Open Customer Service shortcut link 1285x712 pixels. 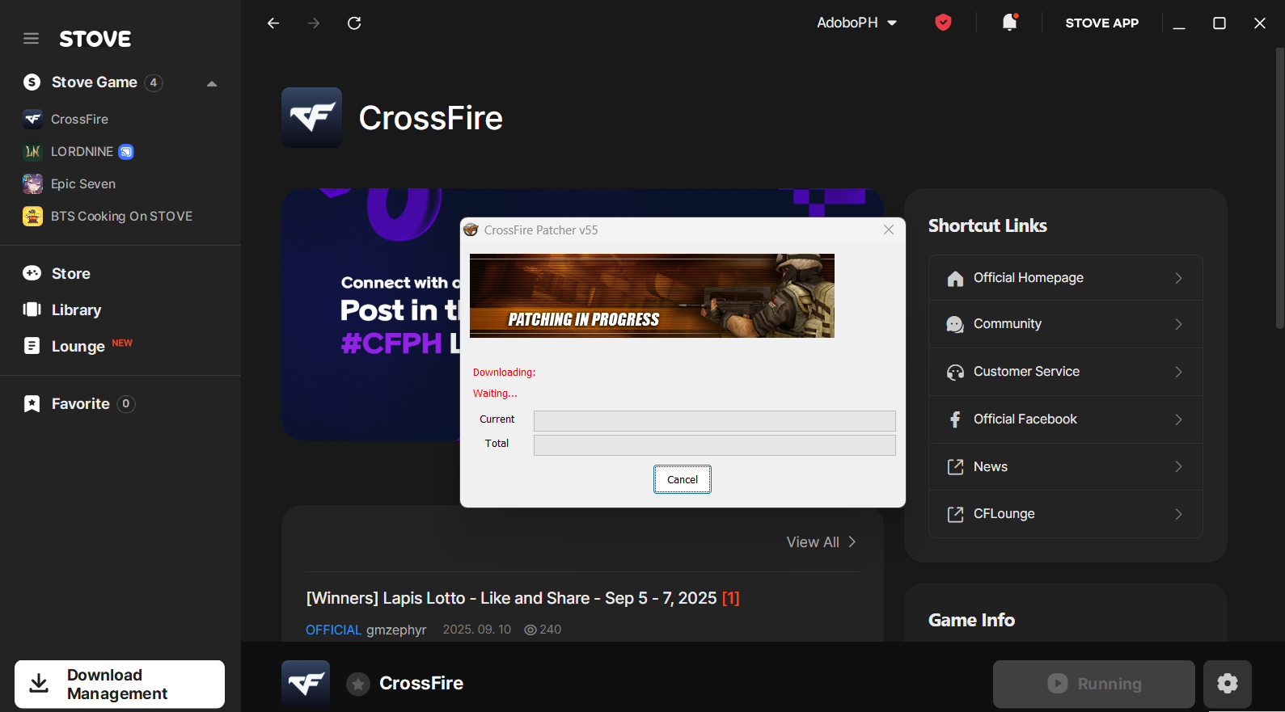(x=1066, y=372)
